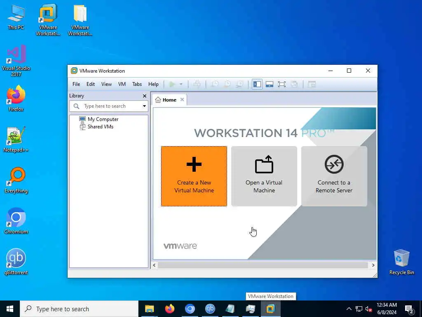Open Chromium from the taskbar

pyautogui.click(x=190, y=309)
